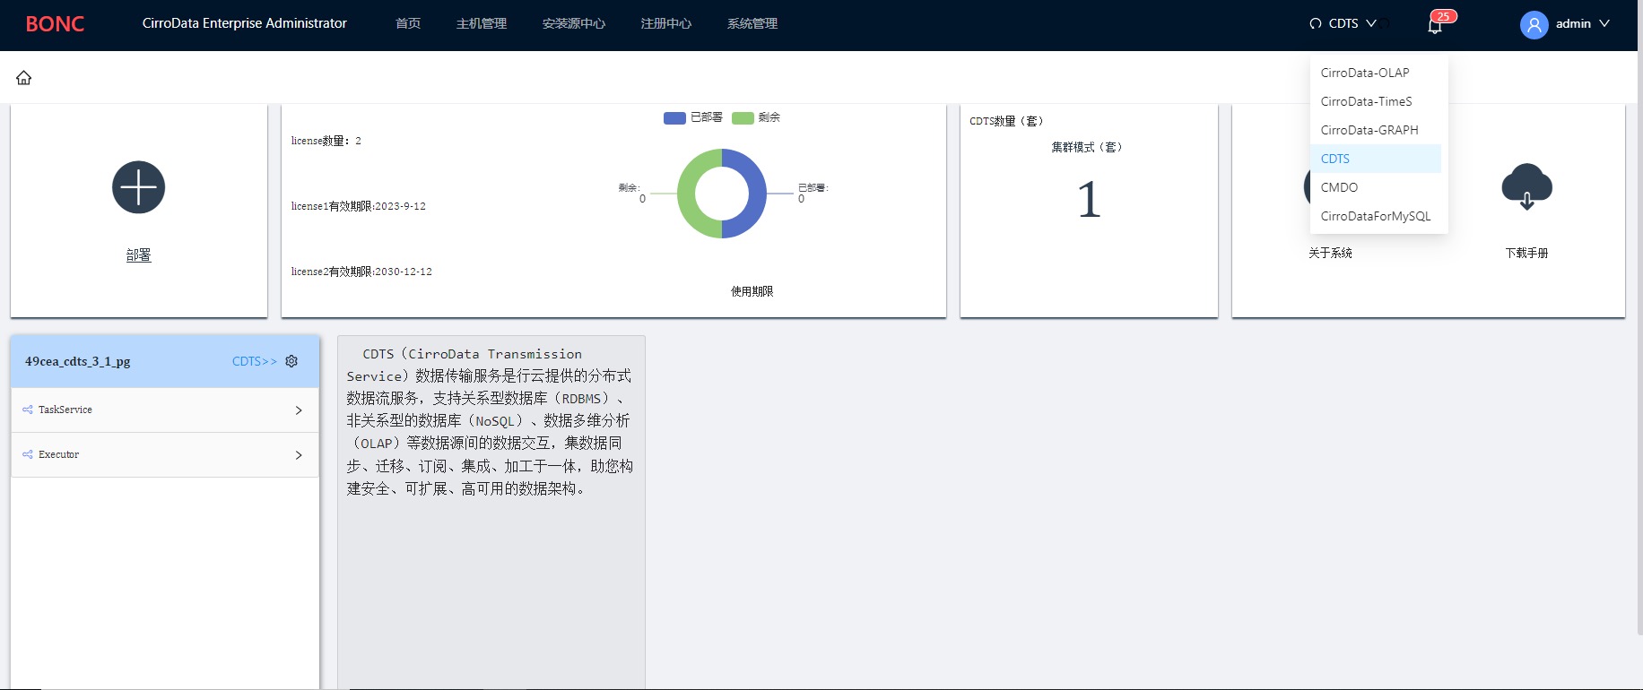The width and height of the screenshot is (1643, 690).
Task: Open the home breadcrumb icon
Action: [x=24, y=78]
